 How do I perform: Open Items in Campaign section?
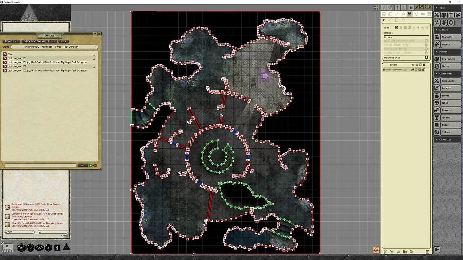click(x=451, y=96)
